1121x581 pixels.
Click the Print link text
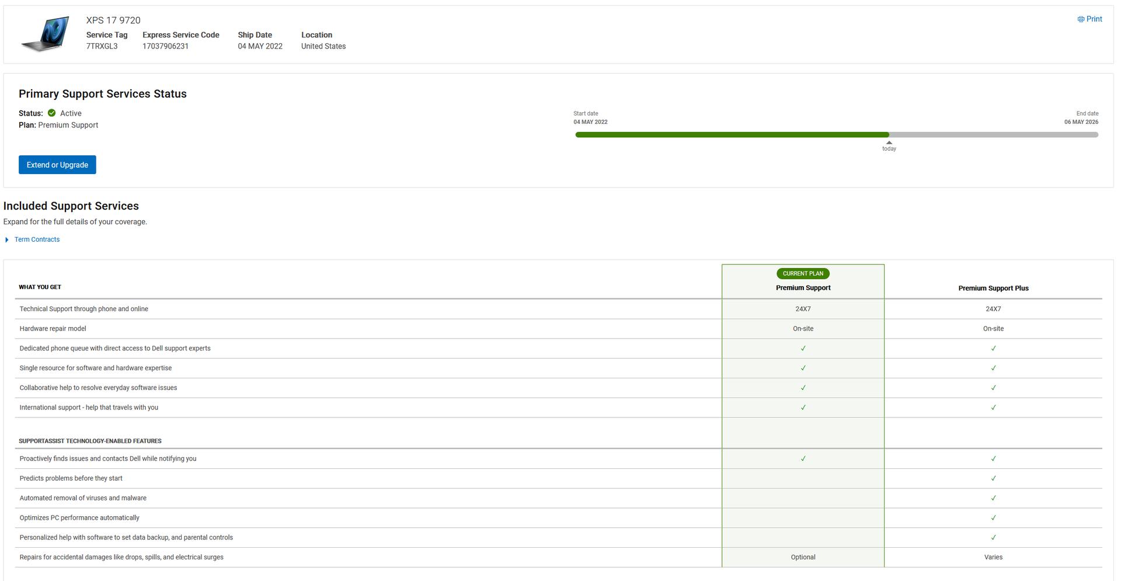point(1094,19)
